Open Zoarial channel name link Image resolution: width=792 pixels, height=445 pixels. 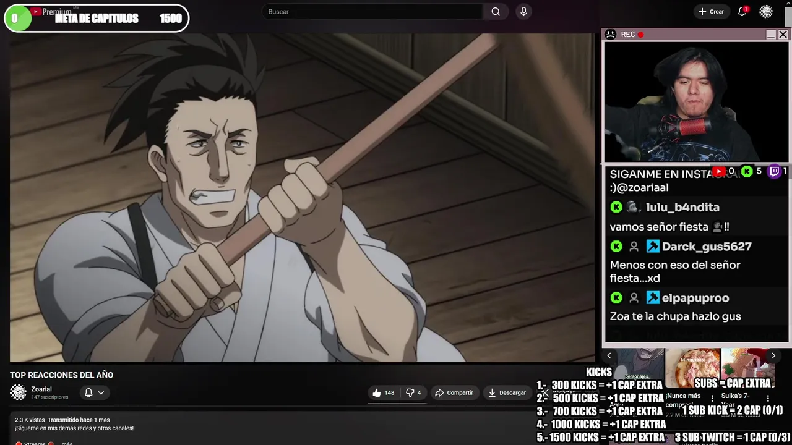tap(41, 389)
